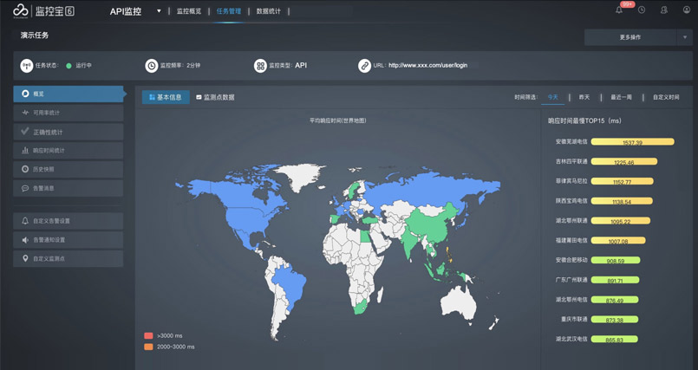698x370 pixels.
Task: Open 告警通知设置 alert notification settings
Action: click(68, 240)
